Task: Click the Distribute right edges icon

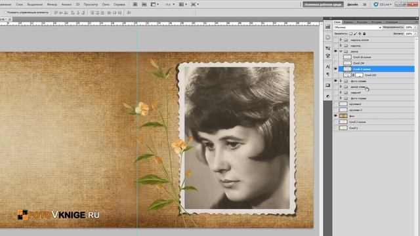Action: [119, 12]
